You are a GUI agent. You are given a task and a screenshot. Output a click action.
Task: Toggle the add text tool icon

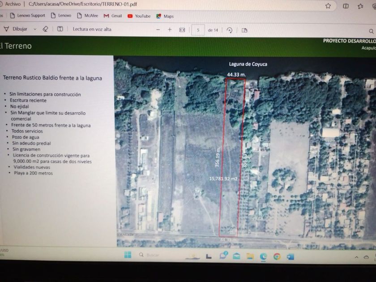pyautogui.click(x=60, y=29)
